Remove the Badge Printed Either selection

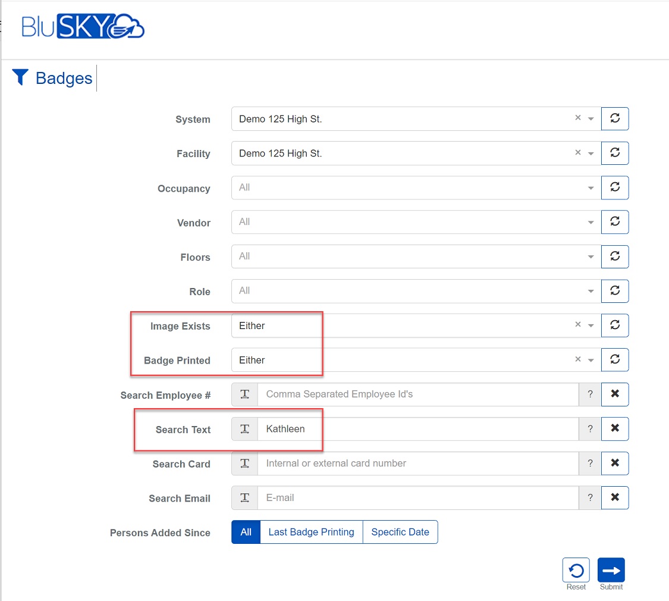[577, 359]
